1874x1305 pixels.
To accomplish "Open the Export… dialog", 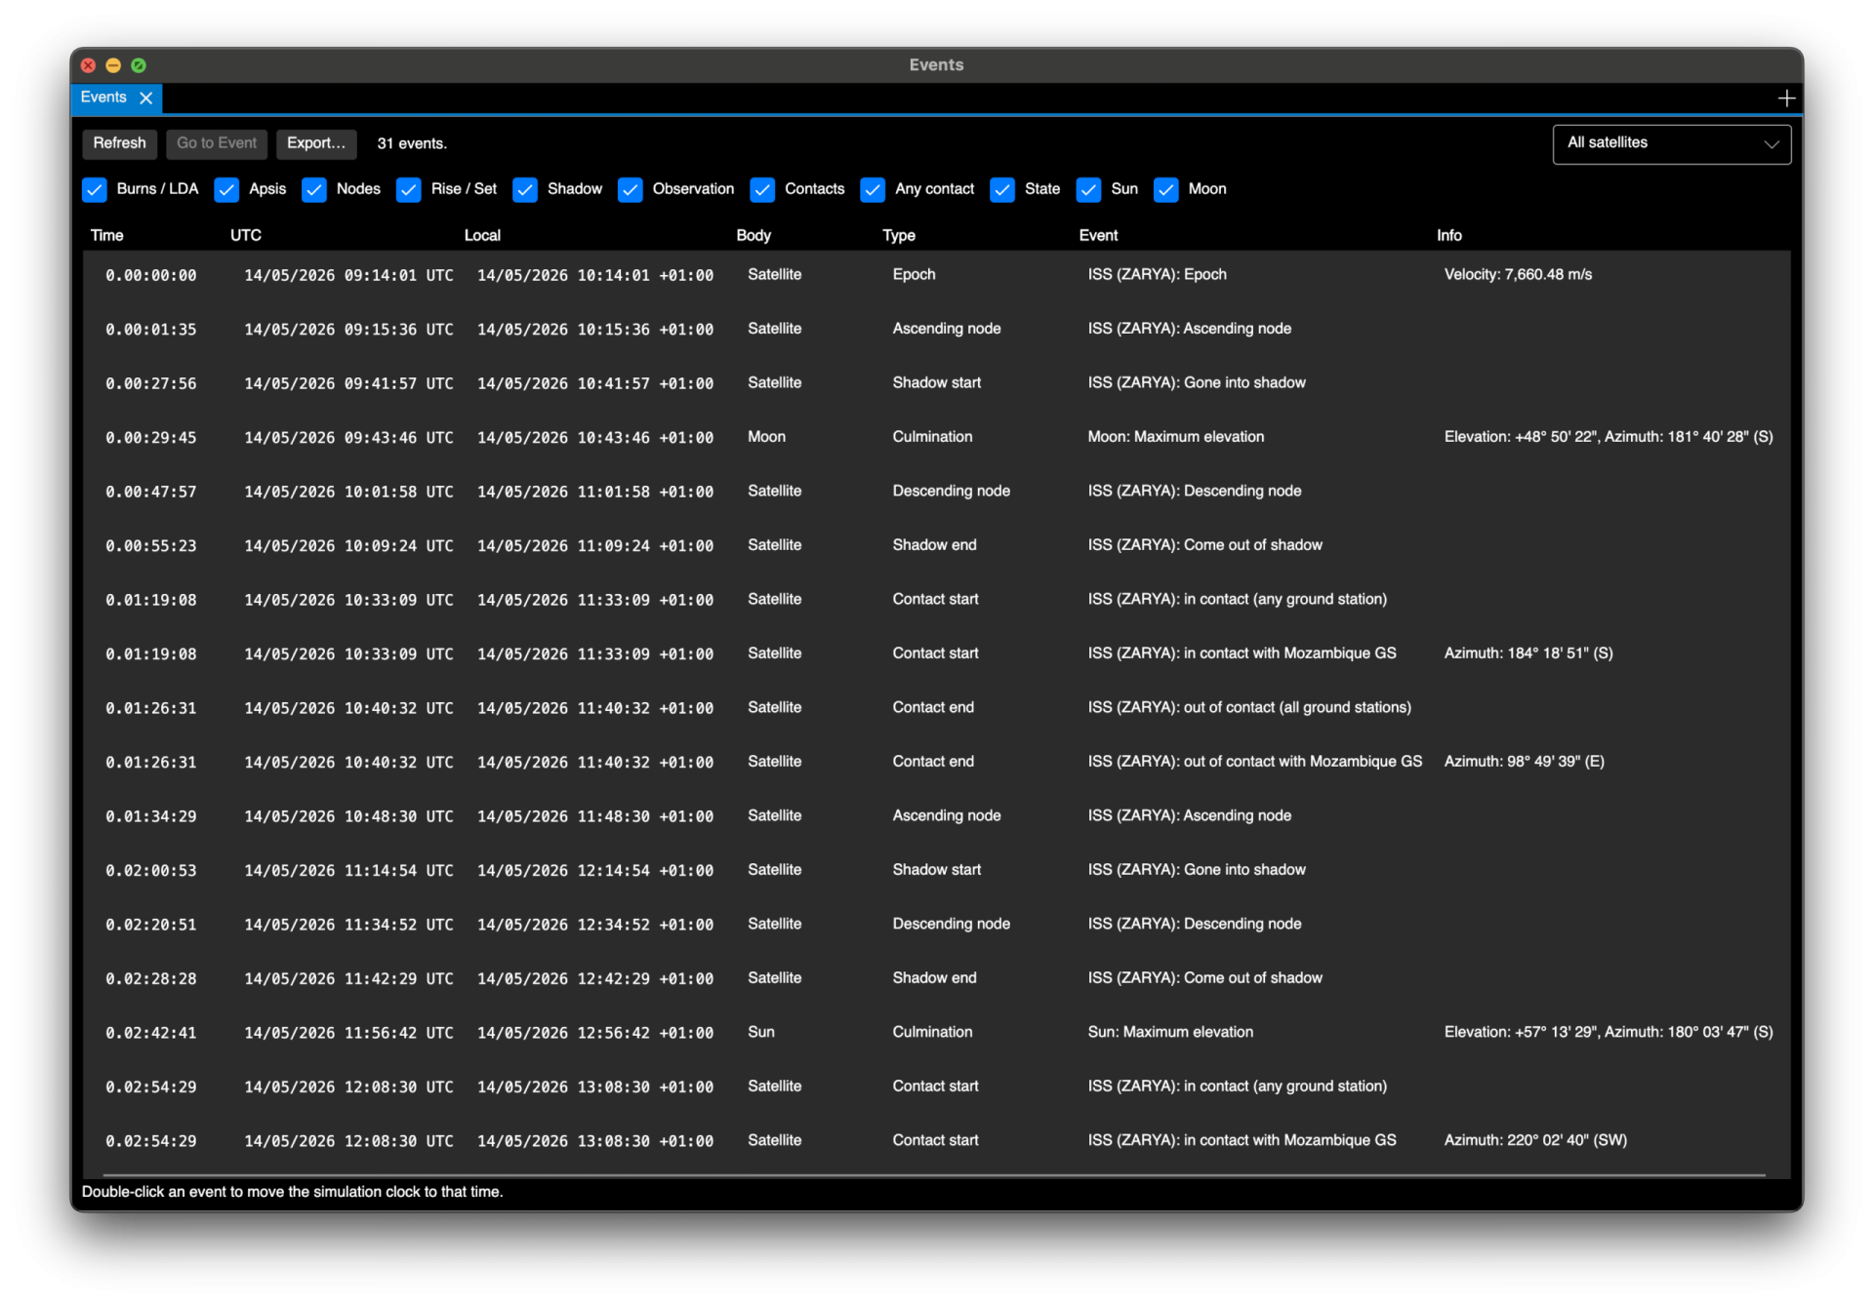I will pyautogui.click(x=316, y=143).
